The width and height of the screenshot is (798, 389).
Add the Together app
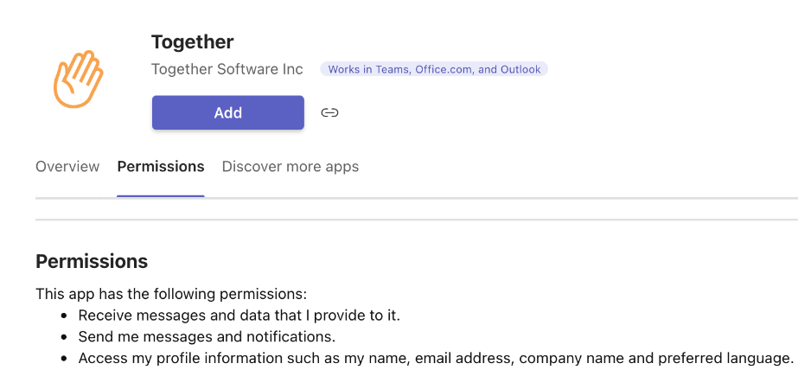point(228,112)
